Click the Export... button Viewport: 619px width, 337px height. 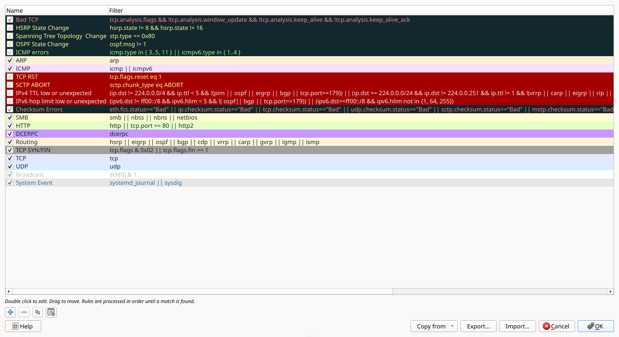(478, 326)
